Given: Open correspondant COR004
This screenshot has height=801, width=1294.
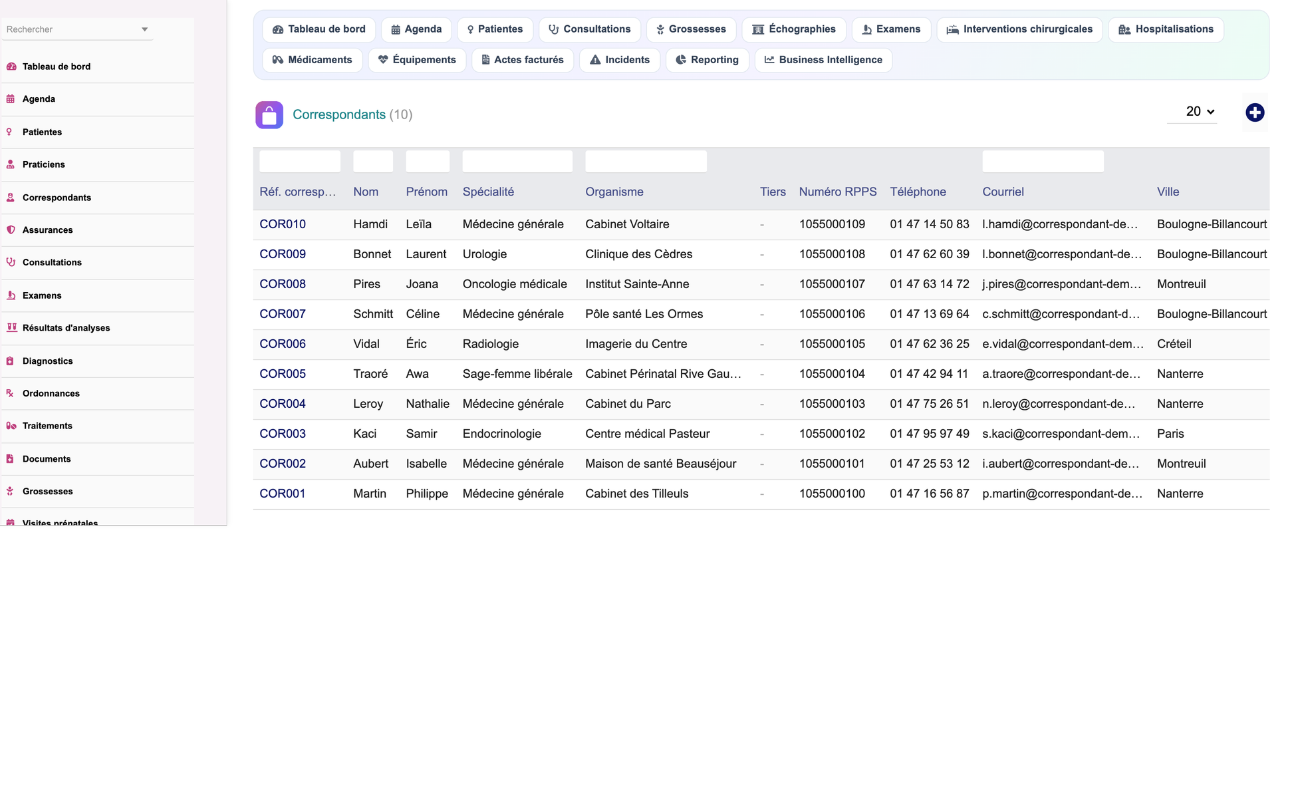Looking at the screenshot, I should pos(283,404).
